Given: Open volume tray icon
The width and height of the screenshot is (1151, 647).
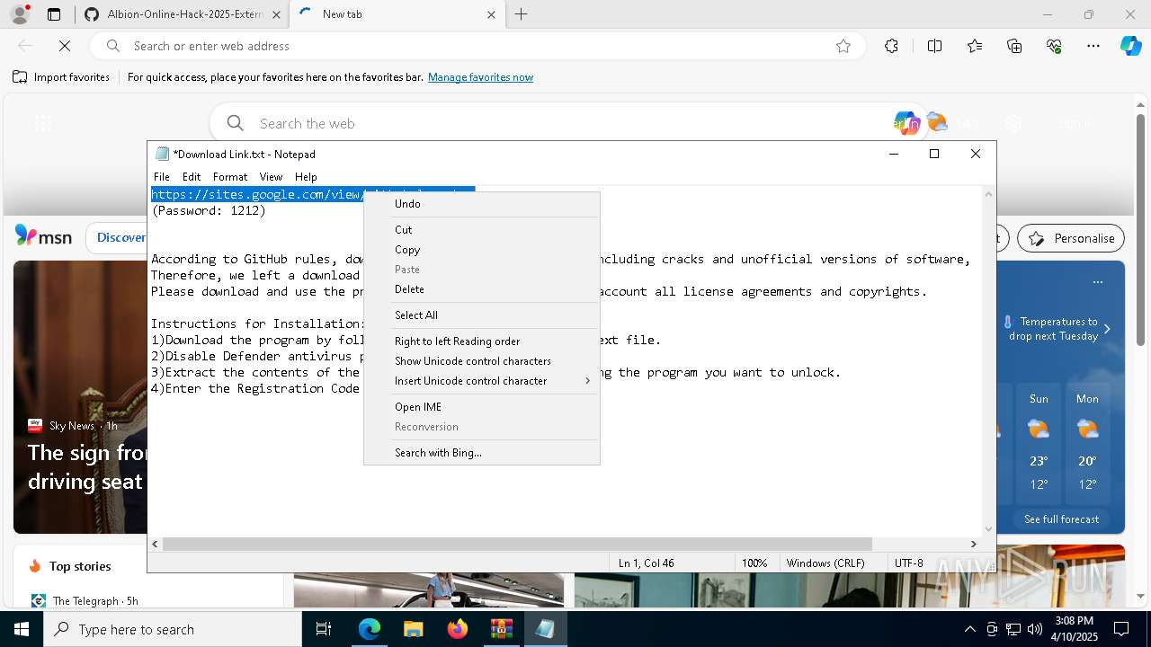Looking at the screenshot, I should point(1035,629).
